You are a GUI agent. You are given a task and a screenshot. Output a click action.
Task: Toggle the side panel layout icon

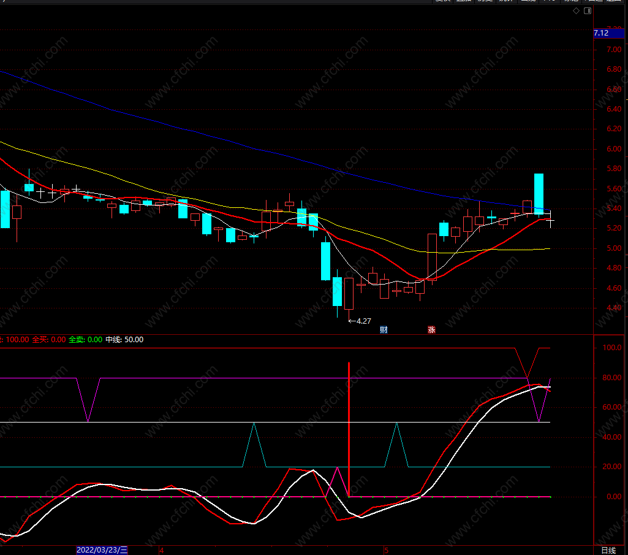click(x=588, y=11)
